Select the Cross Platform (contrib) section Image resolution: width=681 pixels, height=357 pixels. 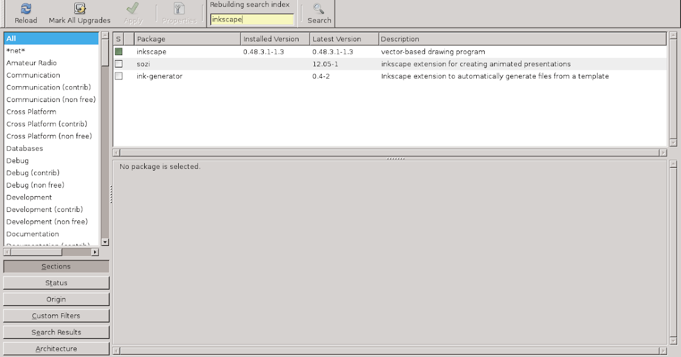[x=51, y=124]
